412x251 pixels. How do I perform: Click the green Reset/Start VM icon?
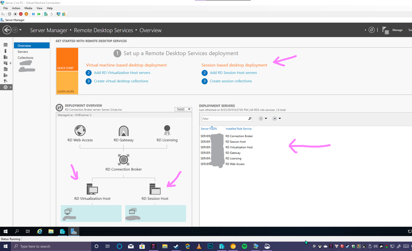click(39, 14)
